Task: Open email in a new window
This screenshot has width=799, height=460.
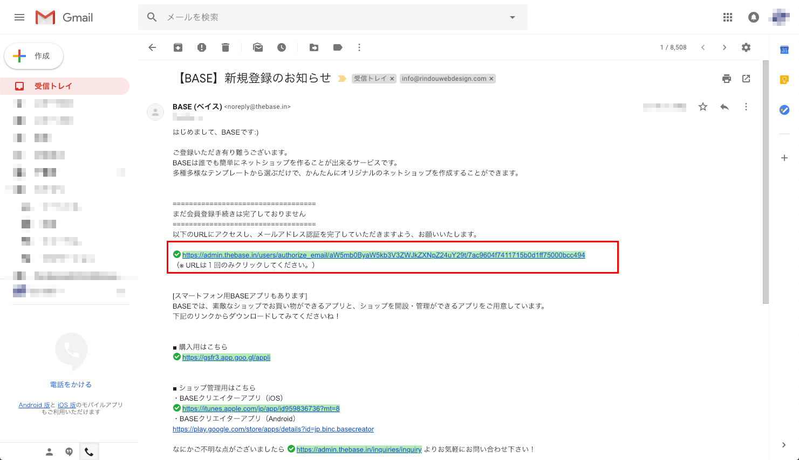Action: point(746,79)
